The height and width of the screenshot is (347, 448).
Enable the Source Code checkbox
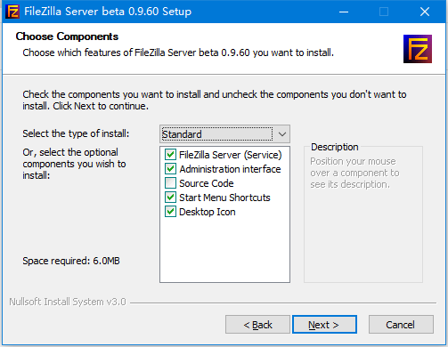tap(170, 183)
